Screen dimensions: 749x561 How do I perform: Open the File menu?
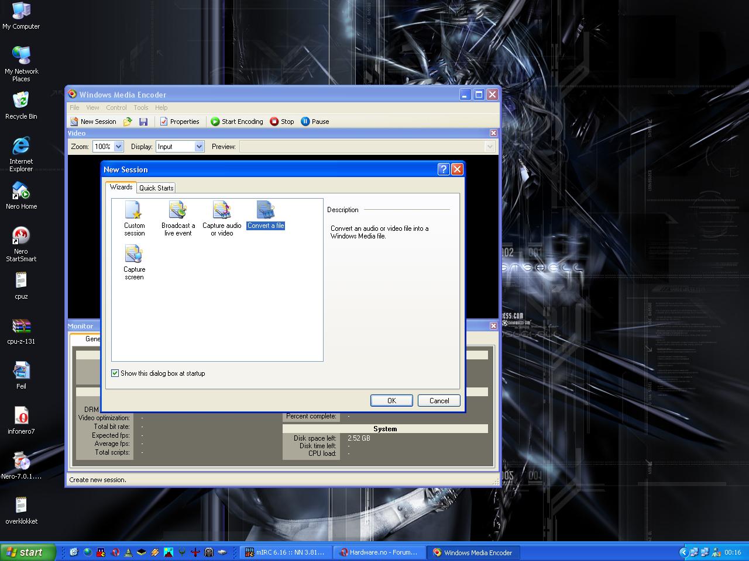(74, 108)
